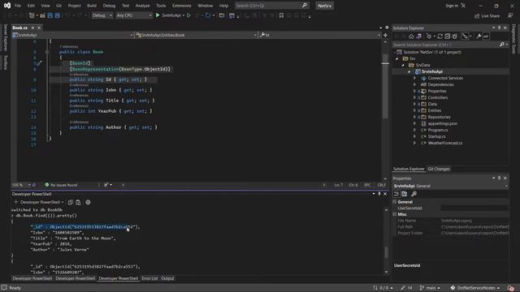Expand the Controllers folder node
The height and width of the screenshot is (292, 520).
(x=414, y=97)
